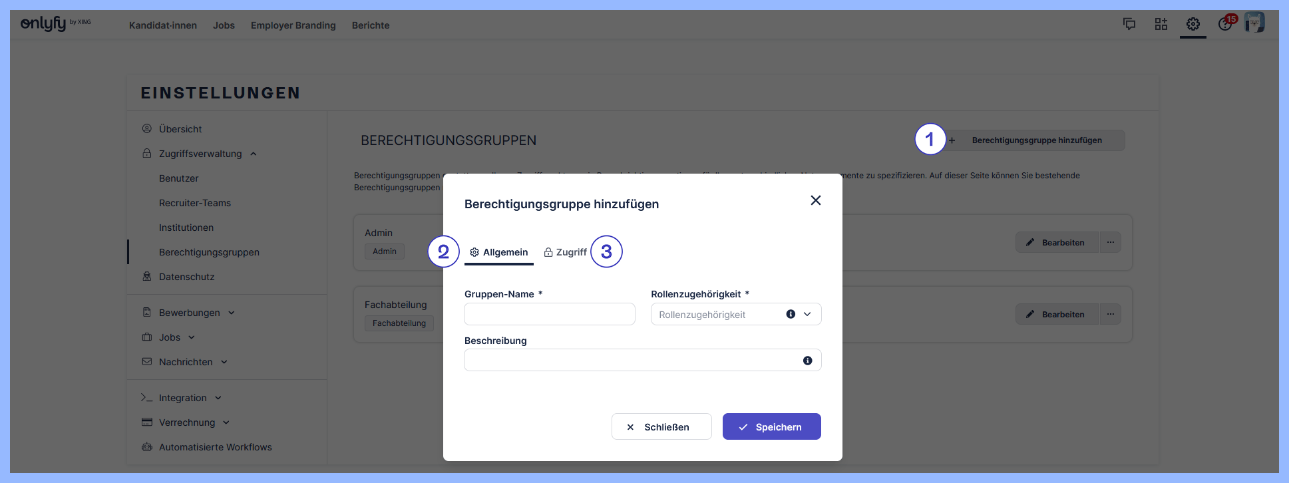1289x483 pixels.
Task: Click info icon in Rollenzugehörigkeit field
Action: pos(791,314)
